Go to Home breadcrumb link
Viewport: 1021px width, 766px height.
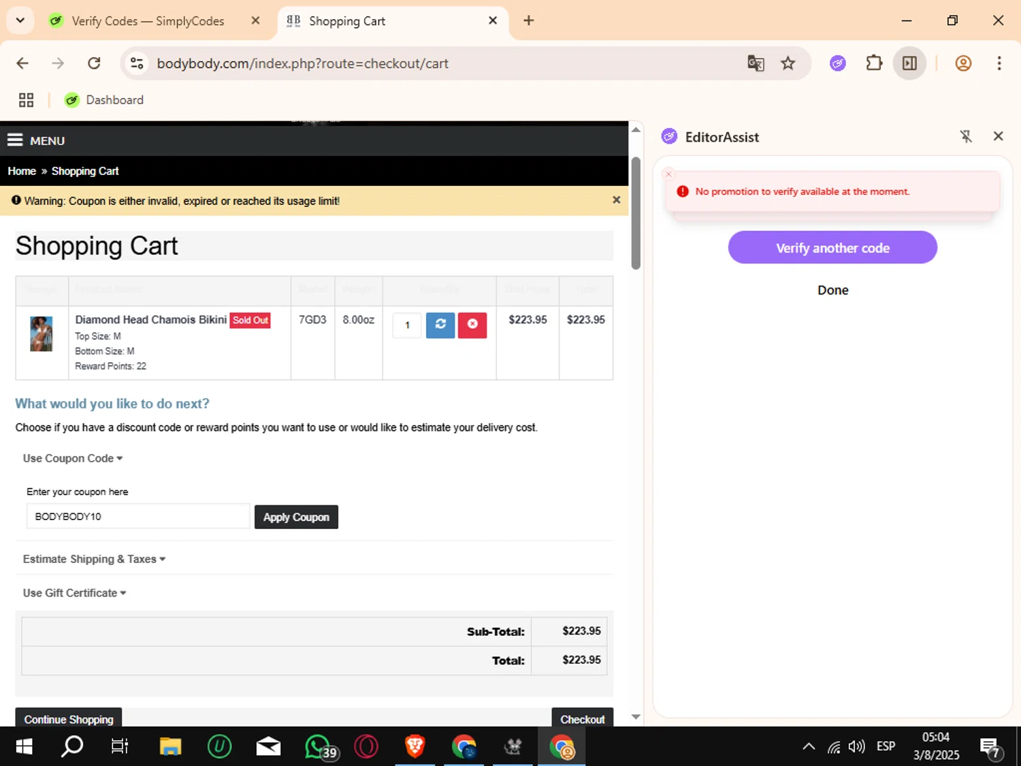point(22,171)
